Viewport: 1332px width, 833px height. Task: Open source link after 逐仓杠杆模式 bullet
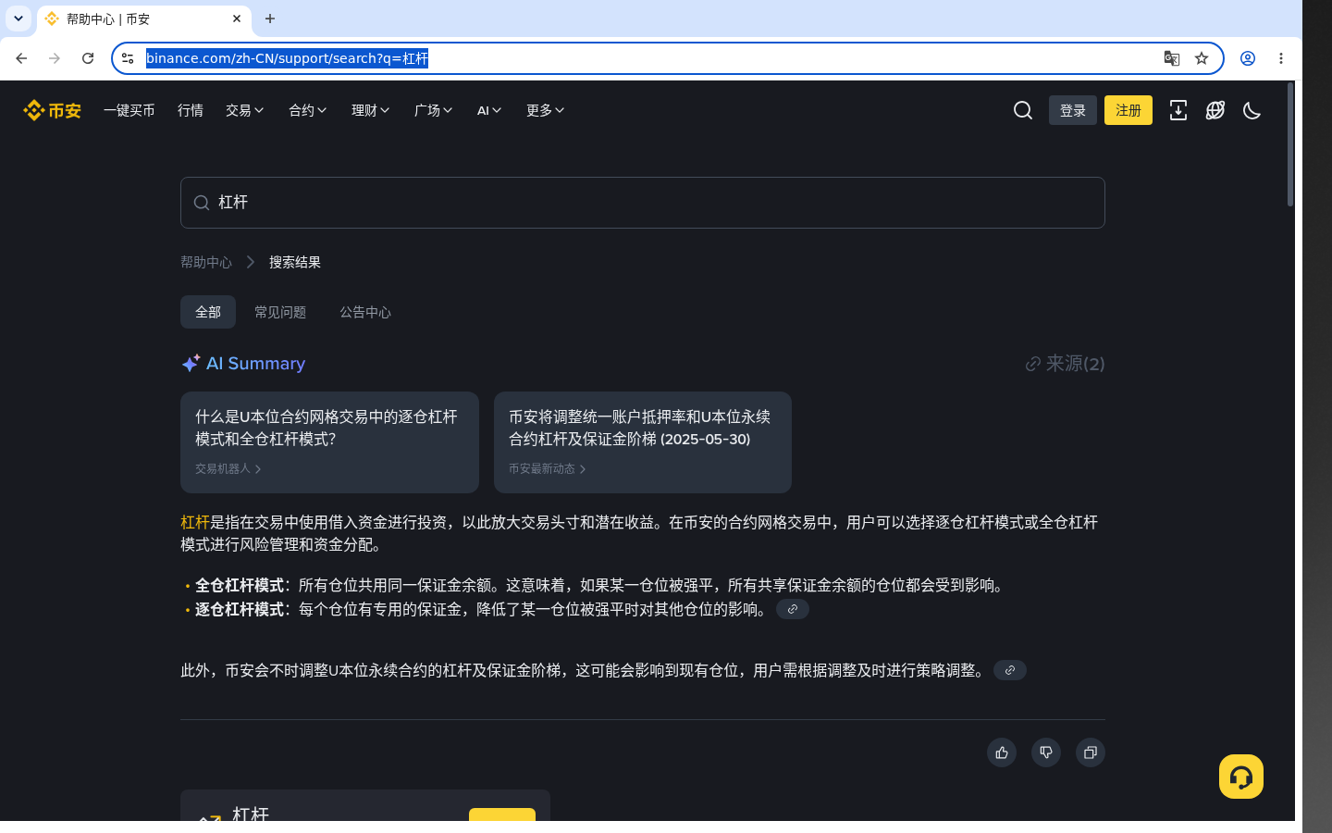(793, 609)
